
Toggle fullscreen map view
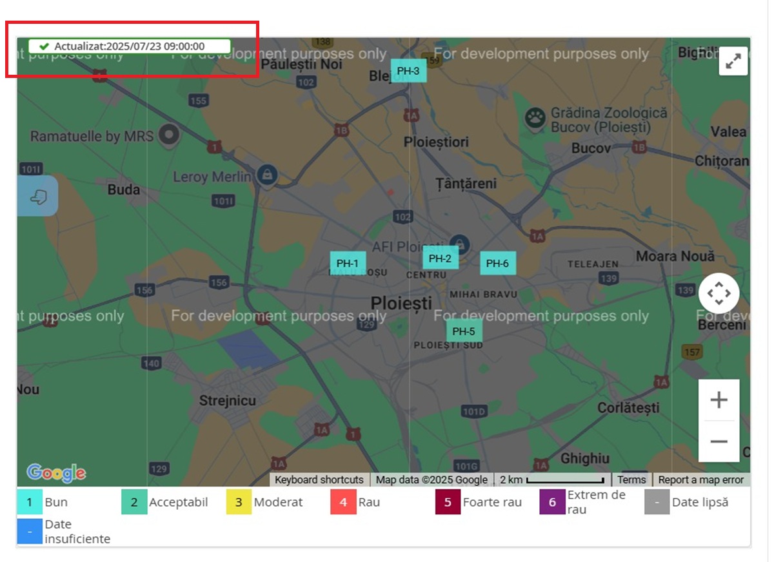pos(733,61)
